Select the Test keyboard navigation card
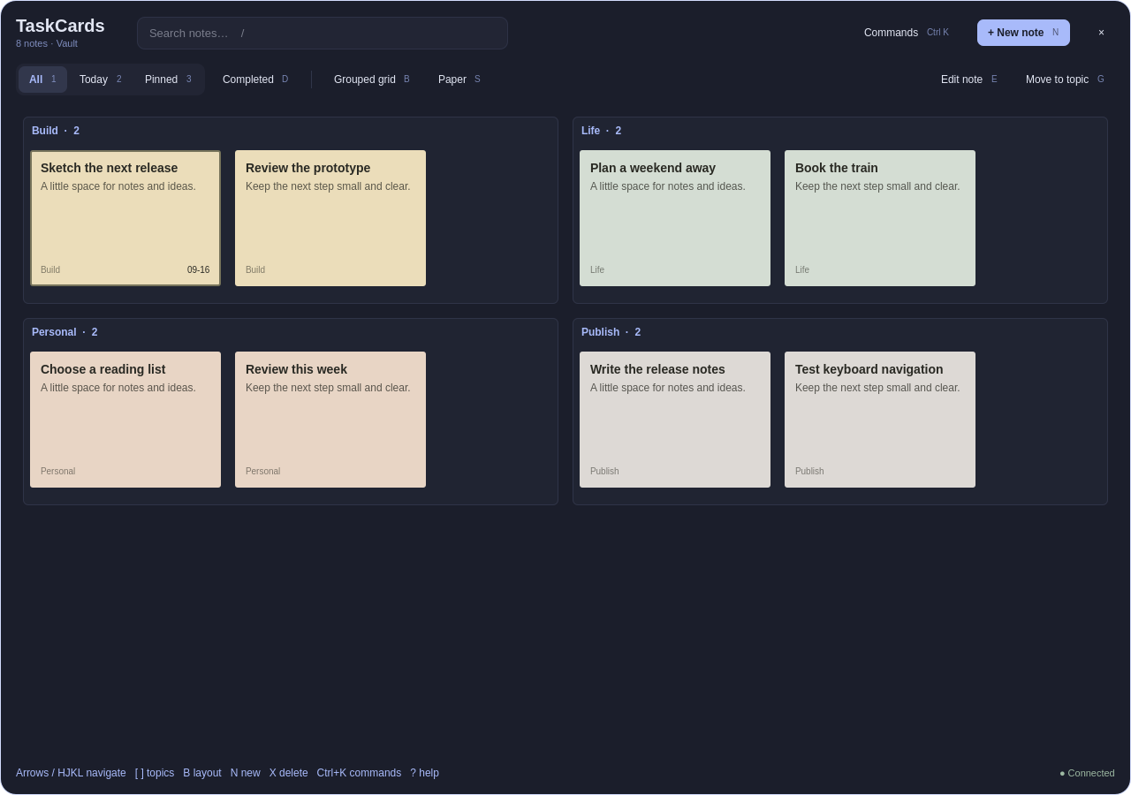 (x=880, y=420)
